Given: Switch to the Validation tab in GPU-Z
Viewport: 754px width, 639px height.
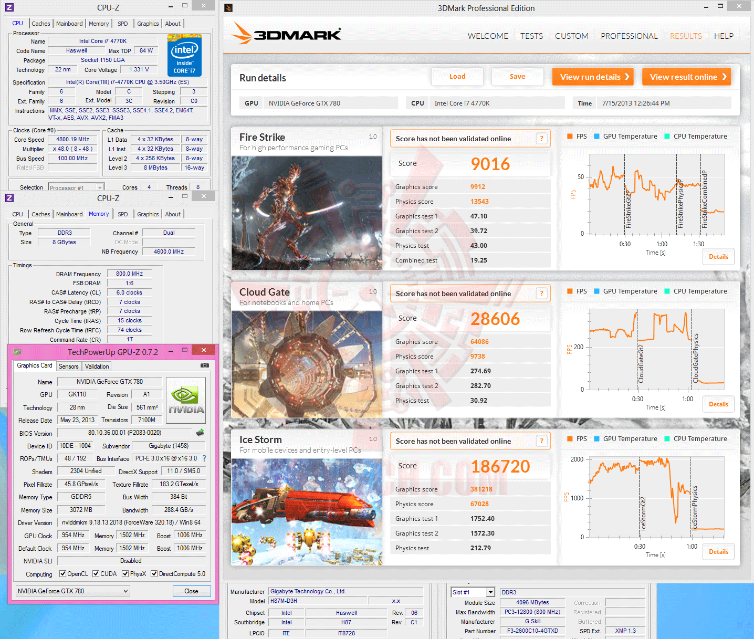Looking at the screenshot, I should pos(97,366).
